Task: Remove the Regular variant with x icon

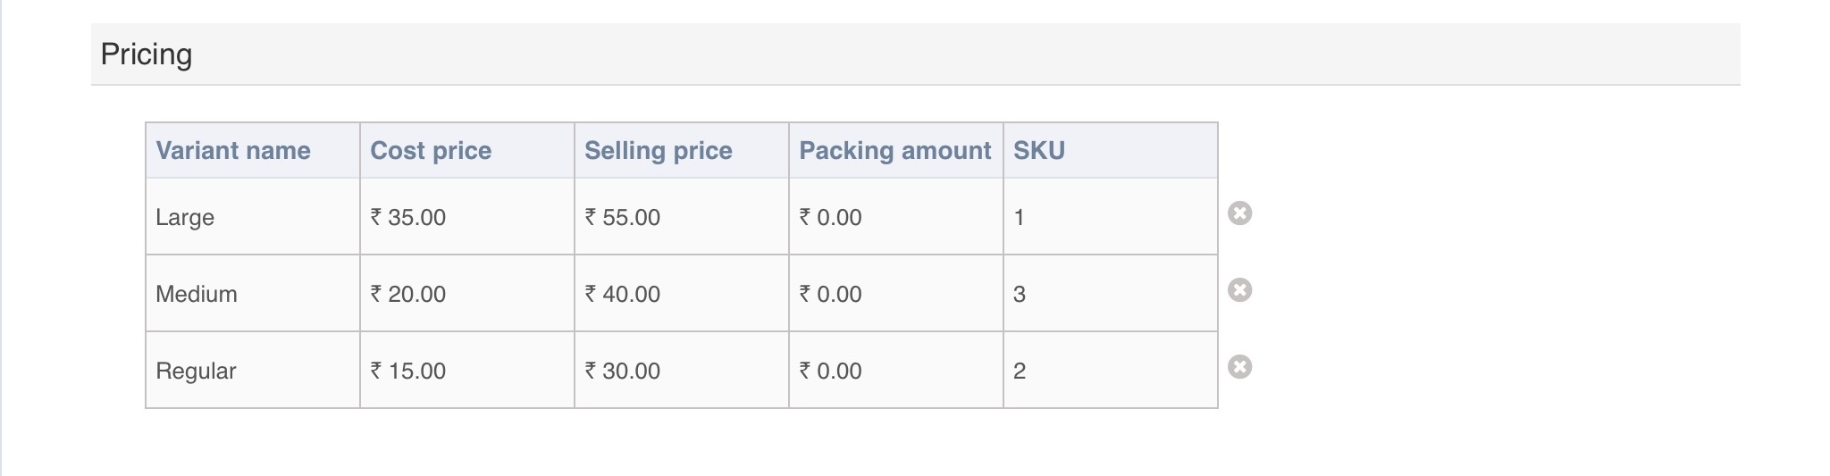Action: [1239, 367]
